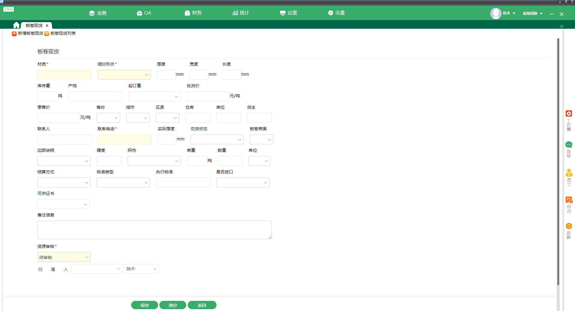Open the 财务 menu
Viewport: 575px width, 311px height.
pyautogui.click(x=193, y=13)
